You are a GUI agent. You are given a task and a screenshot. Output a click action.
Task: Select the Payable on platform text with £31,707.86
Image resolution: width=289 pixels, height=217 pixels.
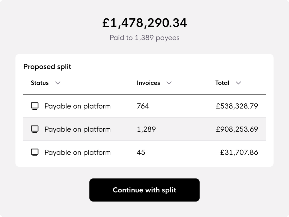click(78, 153)
